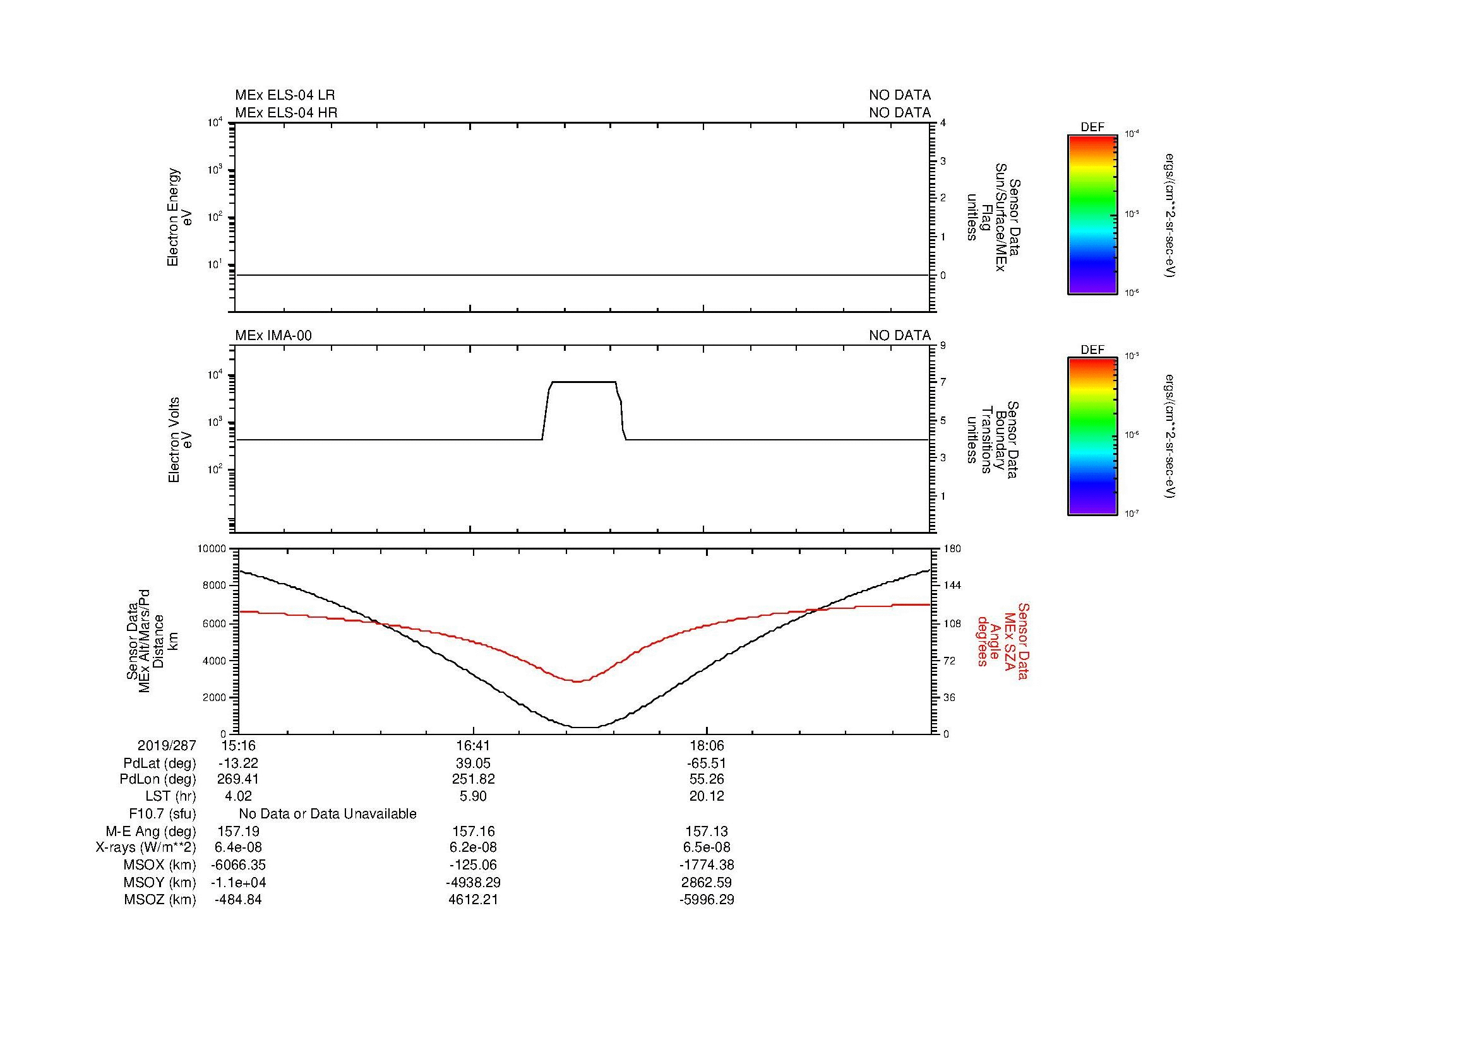Click the LST value 20.12
Screen dimensions: 1477x1043
pos(707,796)
